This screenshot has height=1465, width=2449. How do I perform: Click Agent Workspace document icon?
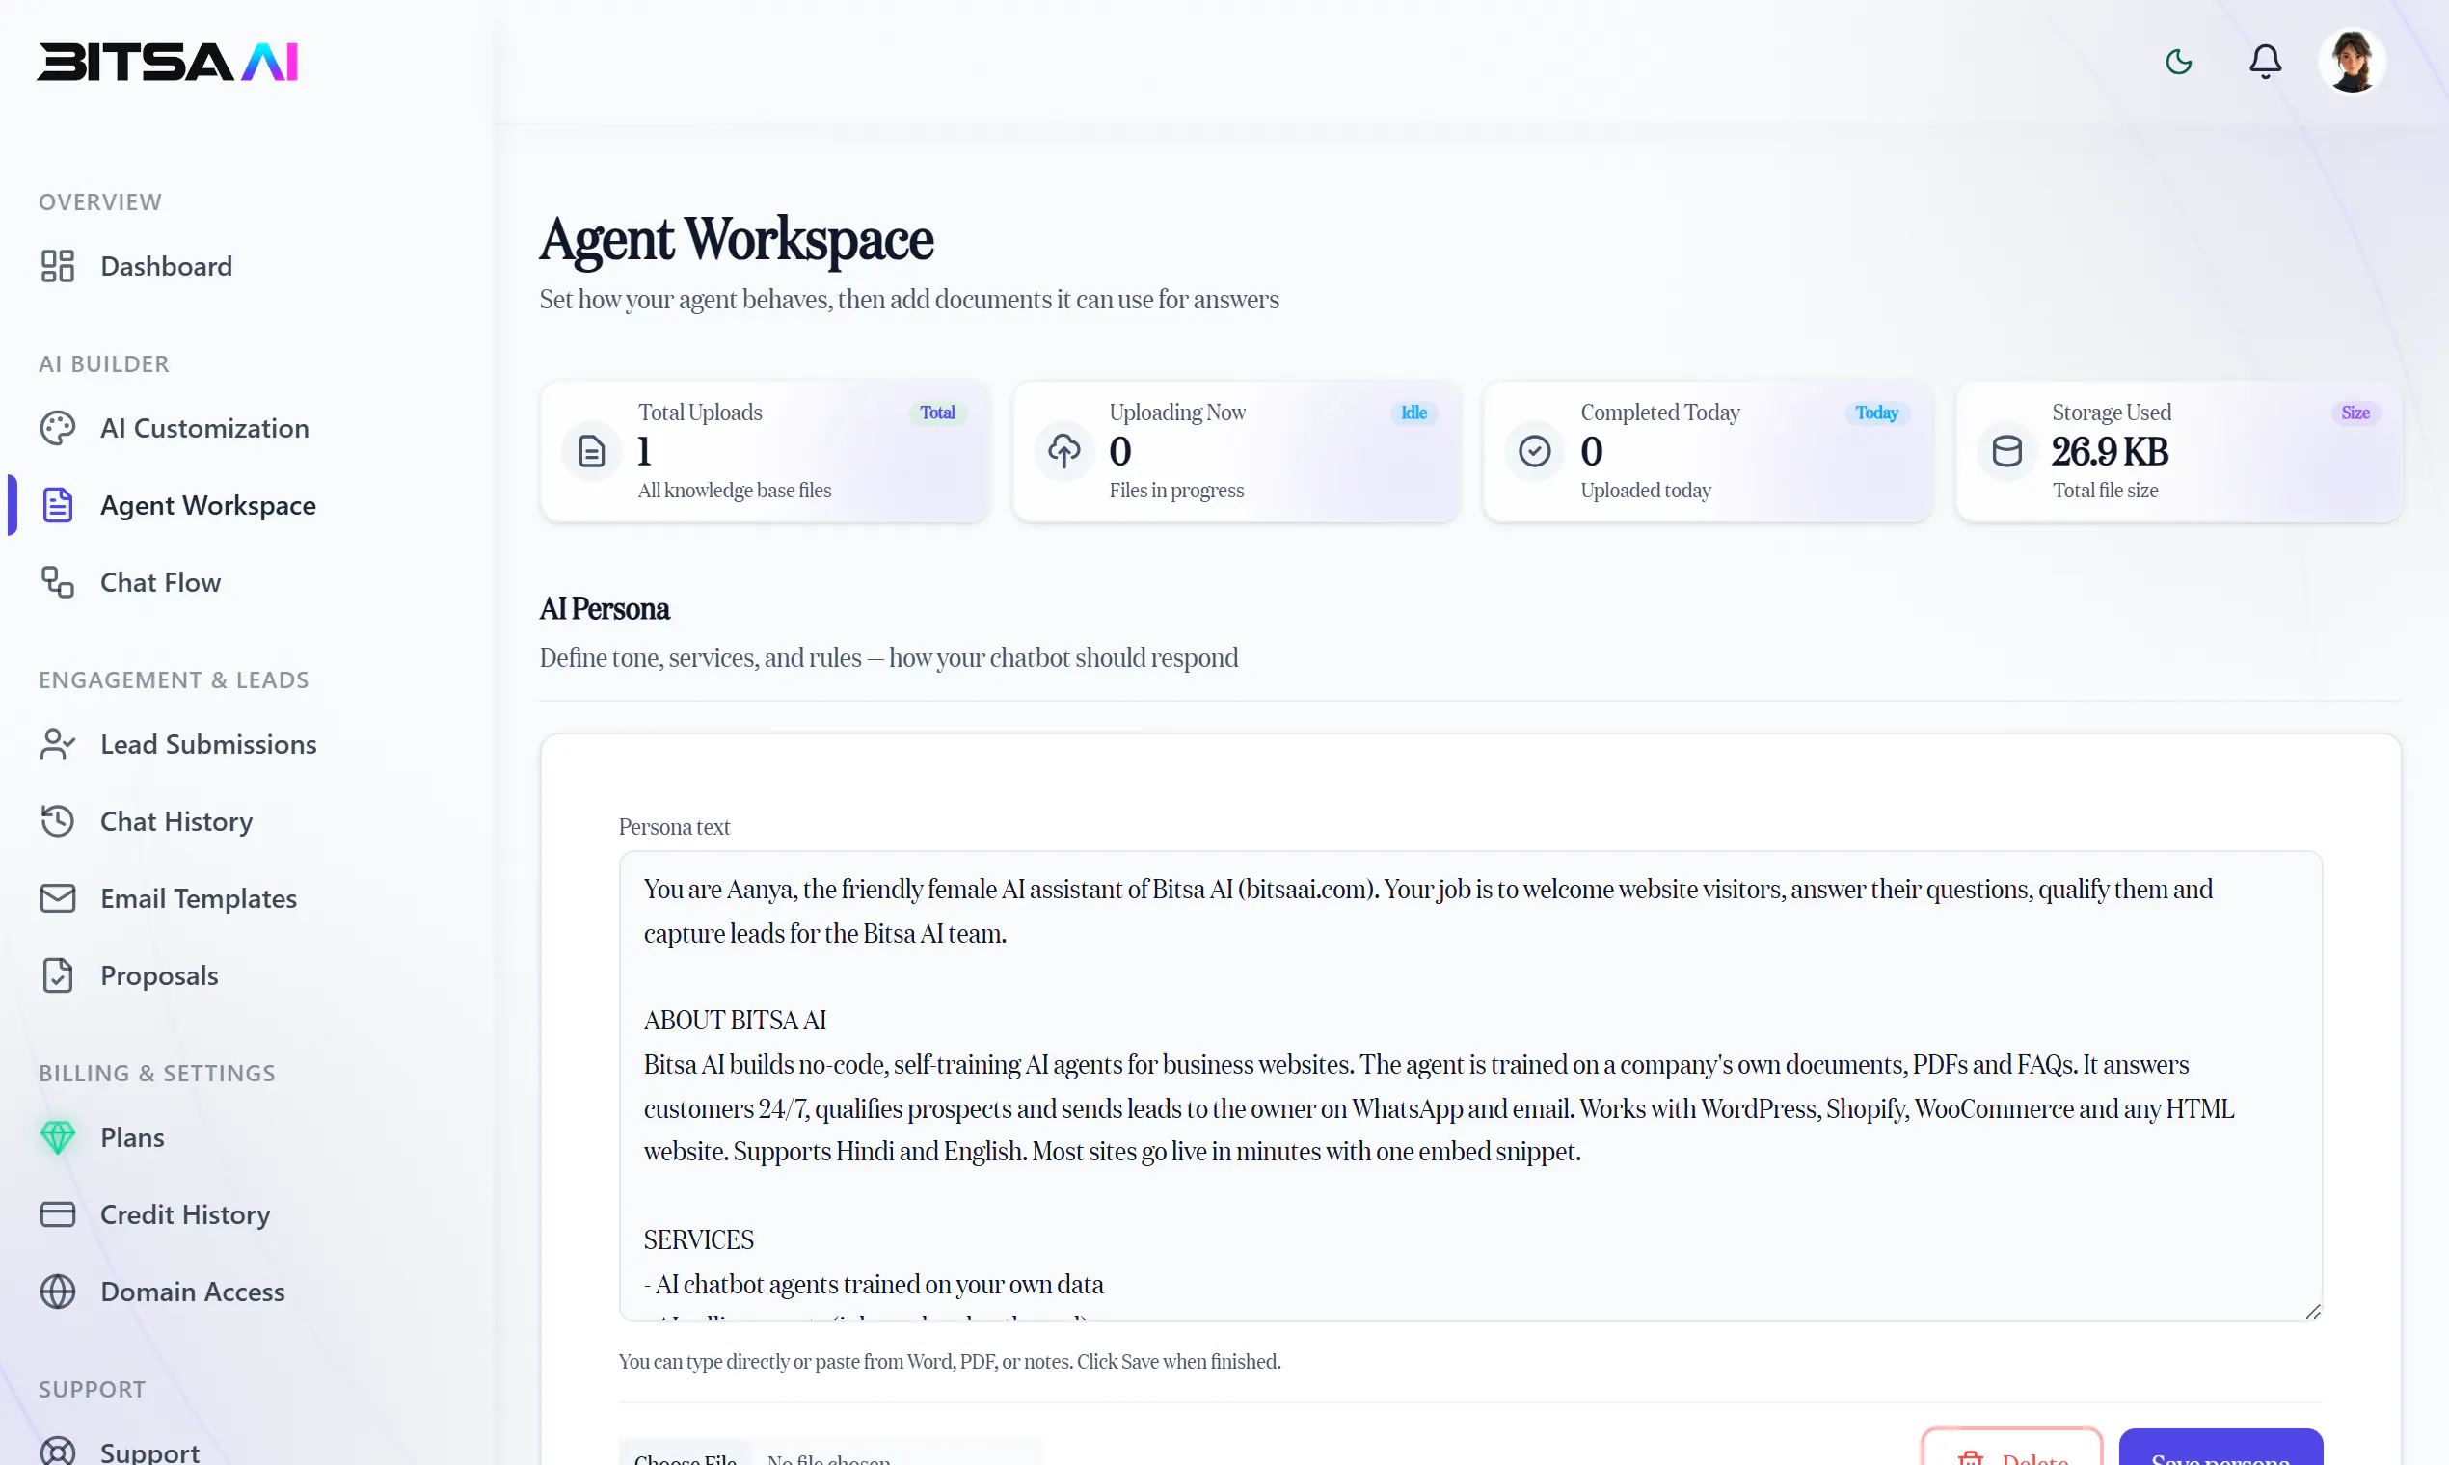(57, 504)
